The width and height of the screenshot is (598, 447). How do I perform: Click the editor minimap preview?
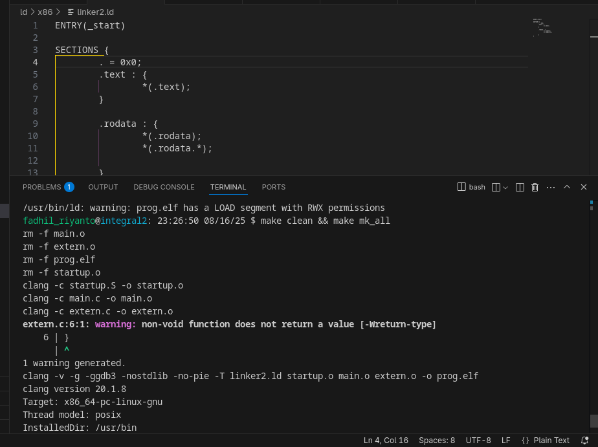(542, 26)
